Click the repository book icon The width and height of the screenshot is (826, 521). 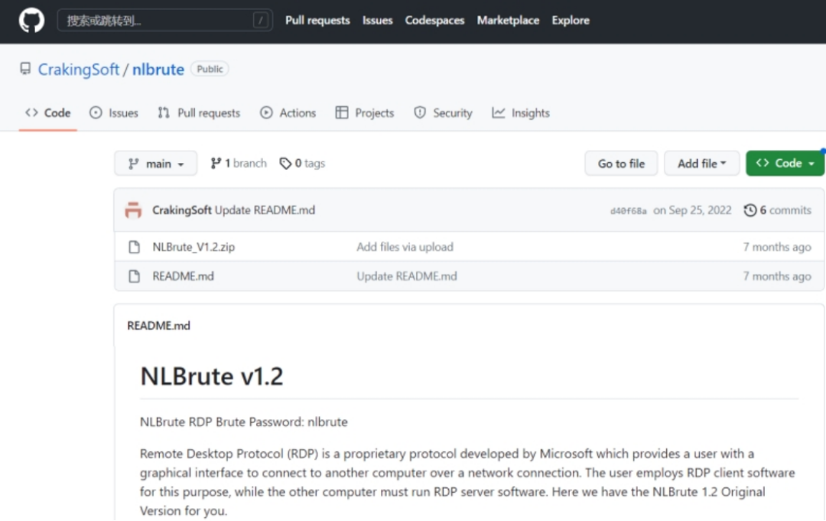[25, 69]
